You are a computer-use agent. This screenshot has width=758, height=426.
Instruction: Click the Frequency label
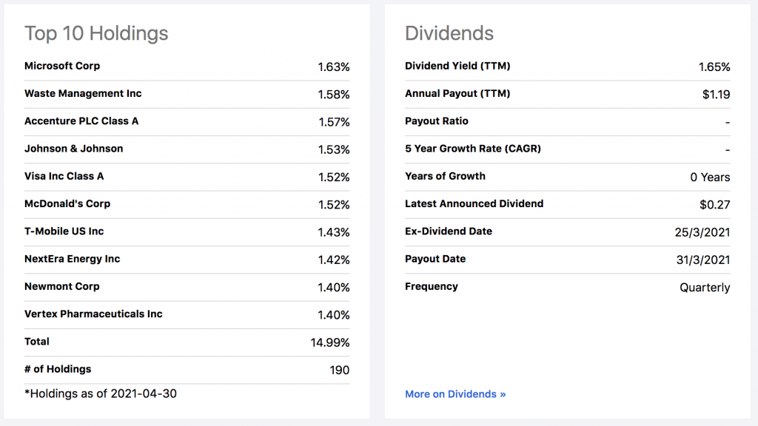coord(432,286)
